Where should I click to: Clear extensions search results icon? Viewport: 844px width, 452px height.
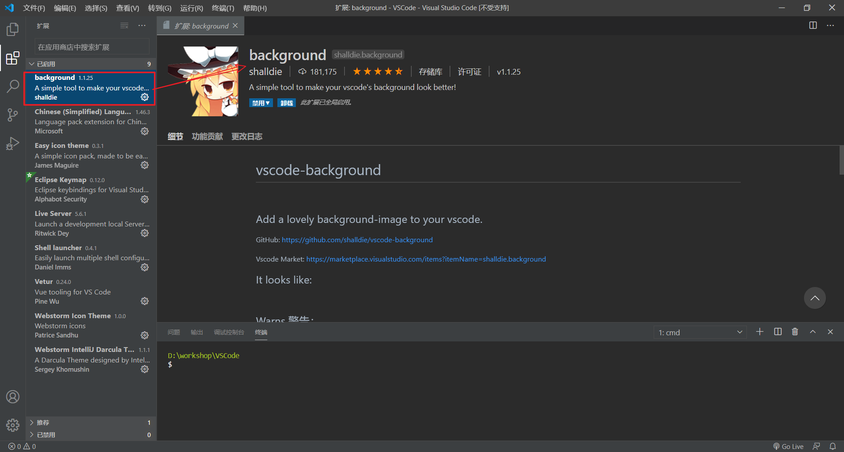[x=124, y=25]
